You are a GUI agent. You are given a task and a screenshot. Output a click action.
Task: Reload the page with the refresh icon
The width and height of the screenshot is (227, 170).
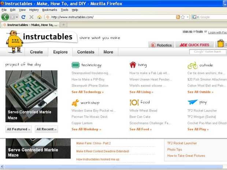pos(23,17)
